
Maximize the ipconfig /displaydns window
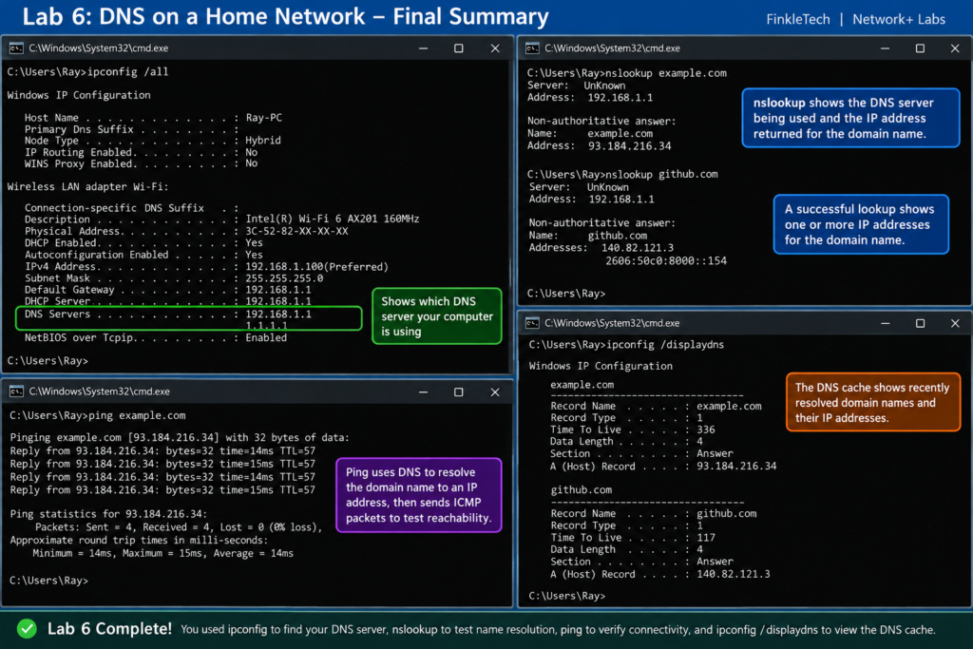tap(920, 323)
